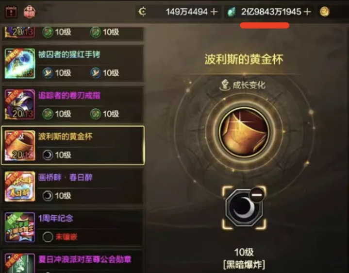Select 追踪者的卷刃戒指 equipment entry

pos(73,104)
